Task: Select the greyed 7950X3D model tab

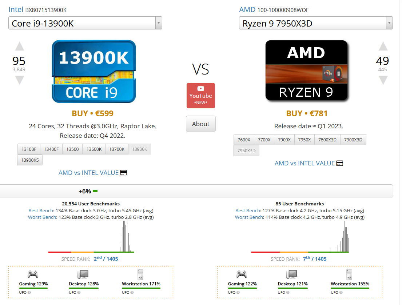Action: (246, 151)
